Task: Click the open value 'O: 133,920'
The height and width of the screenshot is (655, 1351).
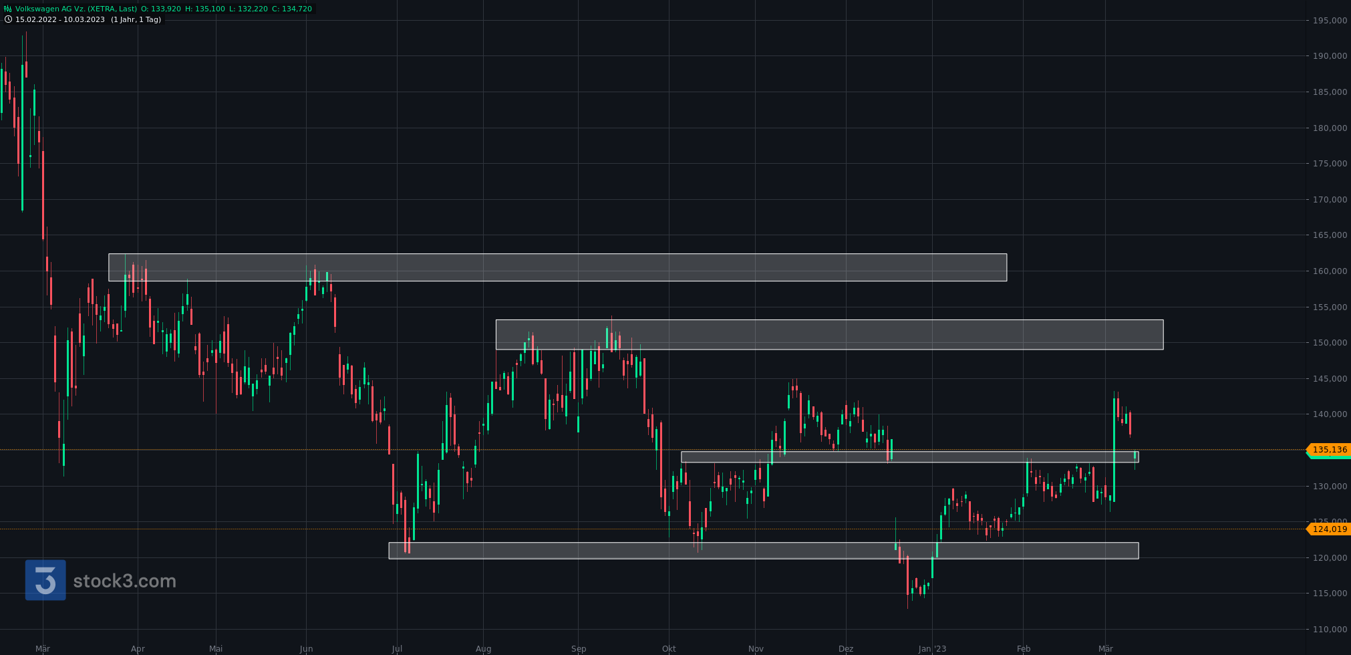Action: point(161,9)
